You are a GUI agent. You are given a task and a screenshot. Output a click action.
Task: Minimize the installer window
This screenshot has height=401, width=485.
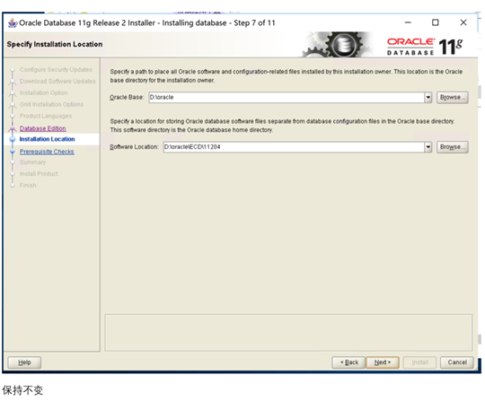[408, 22]
